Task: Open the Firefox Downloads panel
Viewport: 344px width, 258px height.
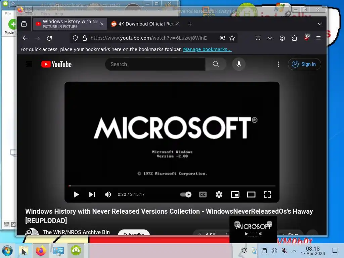Action: pos(270,38)
